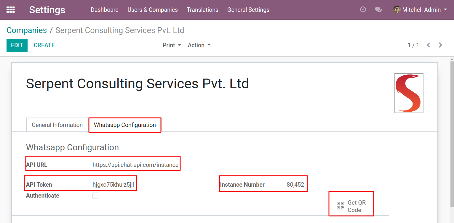Click the EDIT button
Image resolution: width=454 pixels, height=223 pixels.
coord(17,45)
